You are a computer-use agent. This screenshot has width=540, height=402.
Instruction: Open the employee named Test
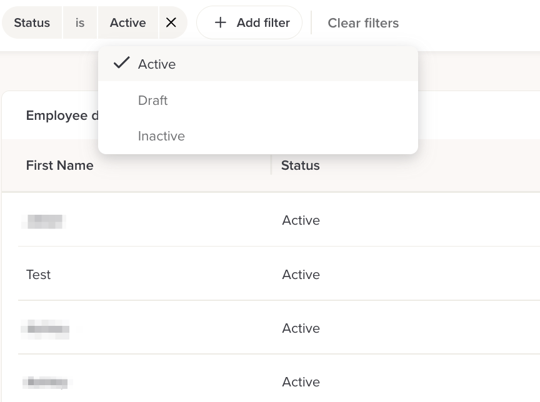[x=39, y=275]
